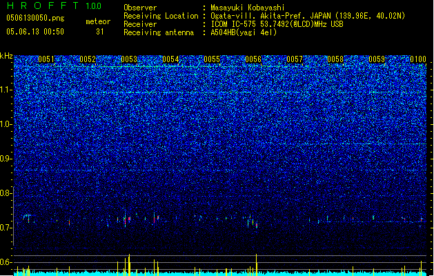Click time marker 0059

click(x=377, y=59)
